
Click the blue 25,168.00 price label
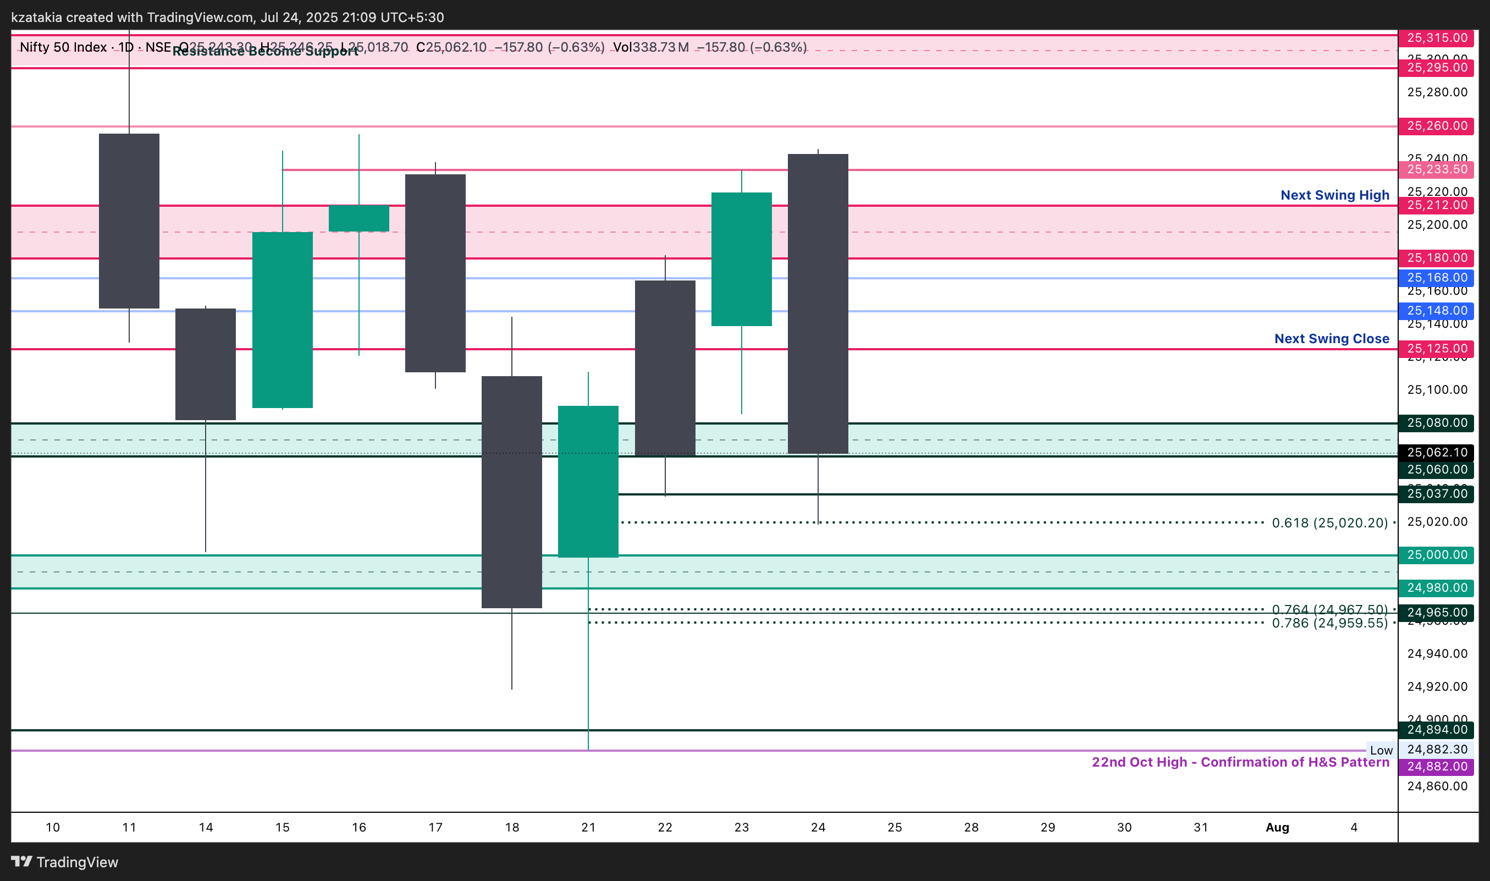pyautogui.click(x=1437, y=277)
